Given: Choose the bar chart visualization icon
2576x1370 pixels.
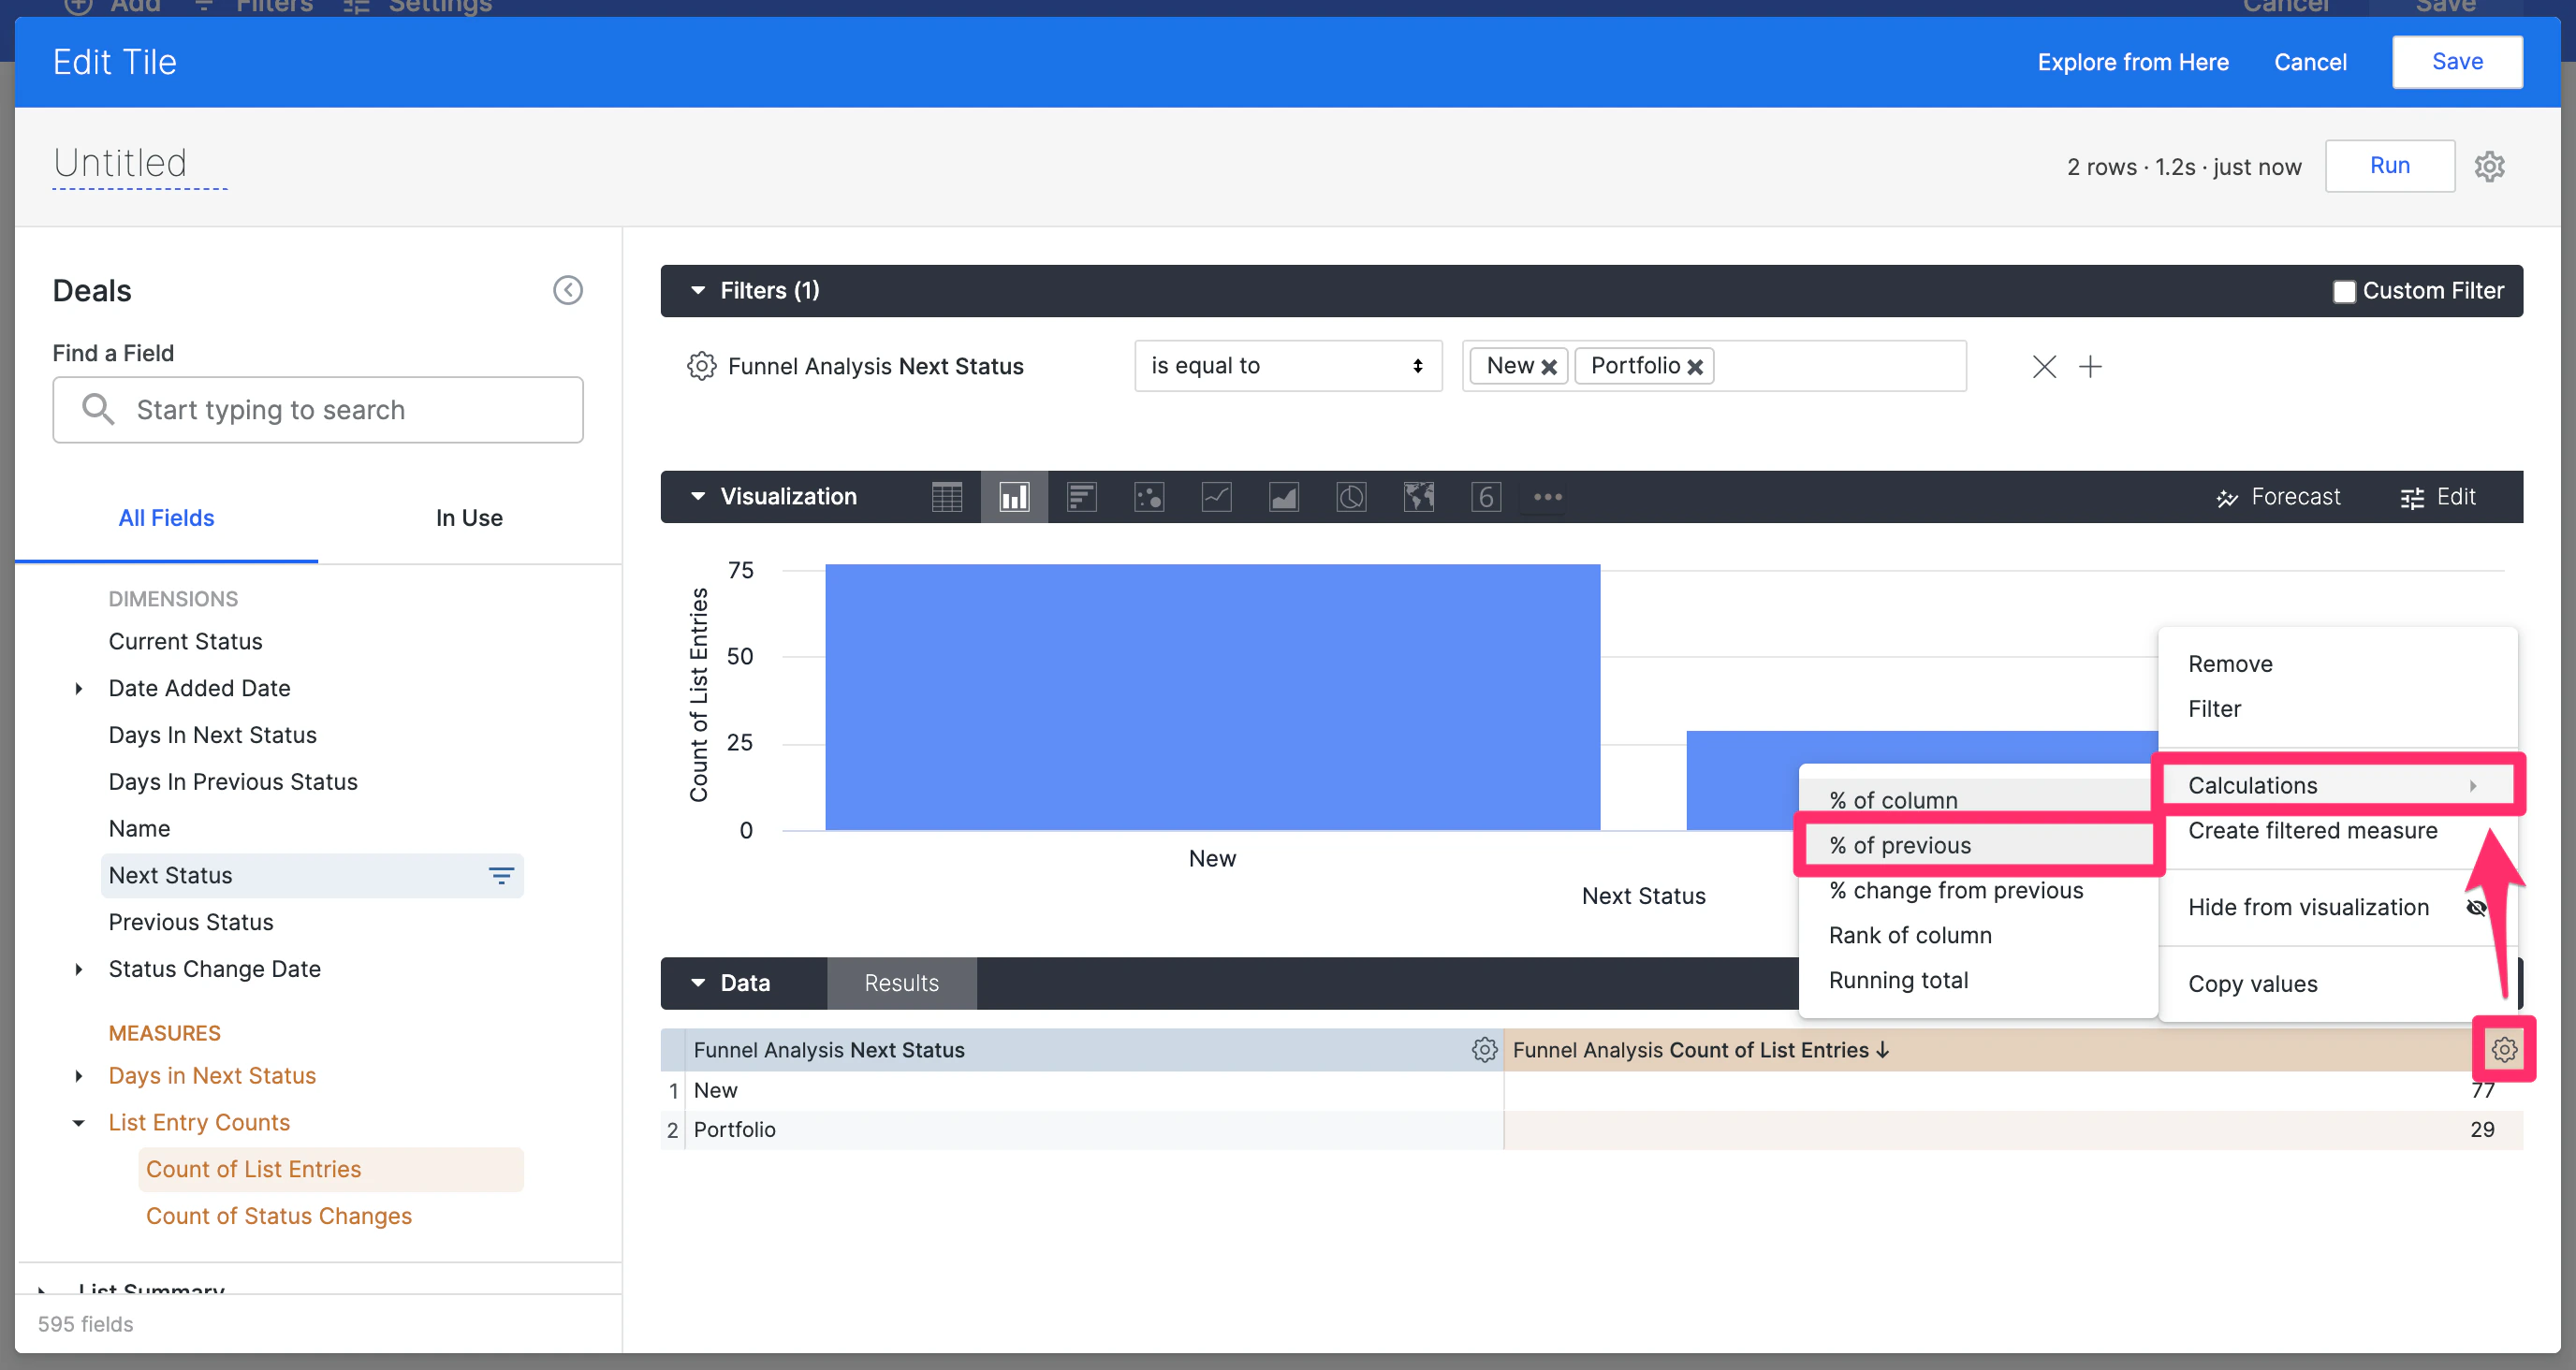Looking at the screenshot, I should coord(1014,497).
